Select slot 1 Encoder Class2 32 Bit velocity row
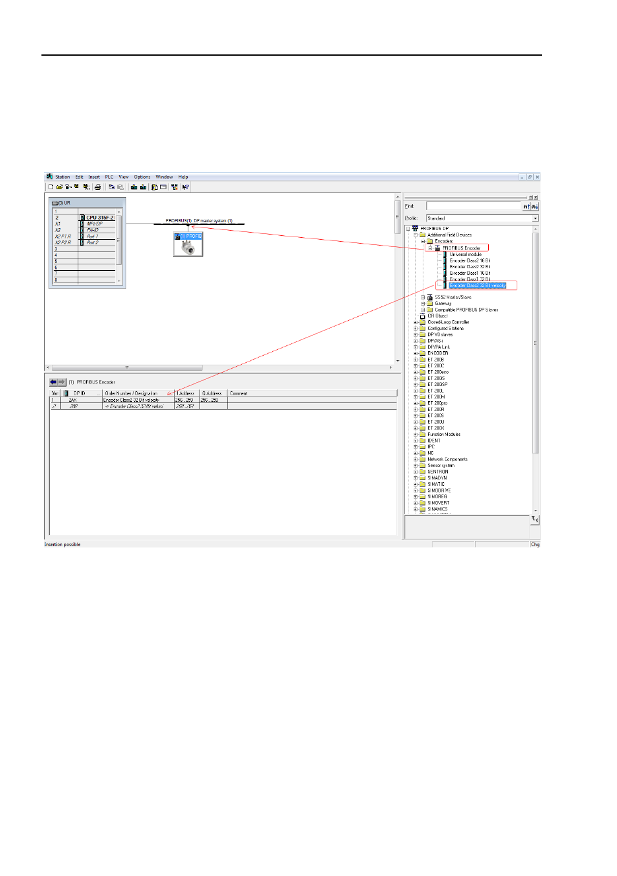 click(223, 400)
